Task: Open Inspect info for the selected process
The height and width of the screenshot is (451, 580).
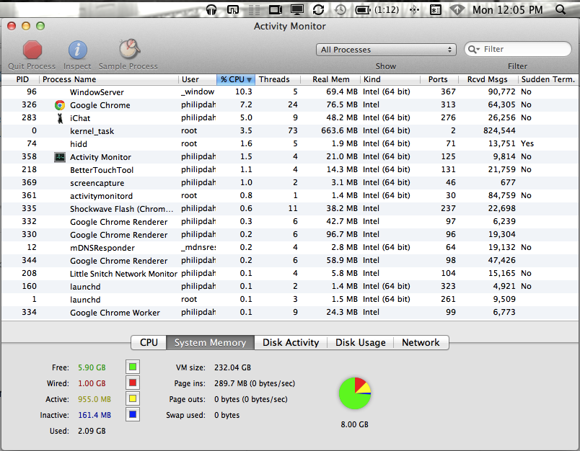Action: 77,50
